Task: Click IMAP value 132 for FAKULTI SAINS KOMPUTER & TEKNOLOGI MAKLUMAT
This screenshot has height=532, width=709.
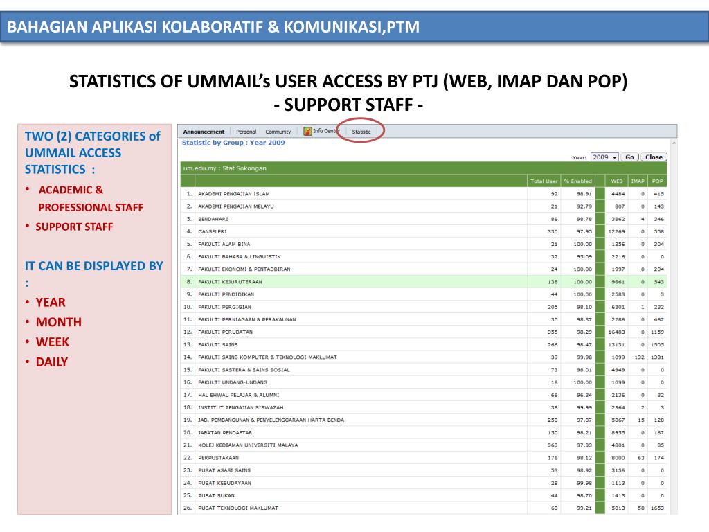Action: point(639,357)
